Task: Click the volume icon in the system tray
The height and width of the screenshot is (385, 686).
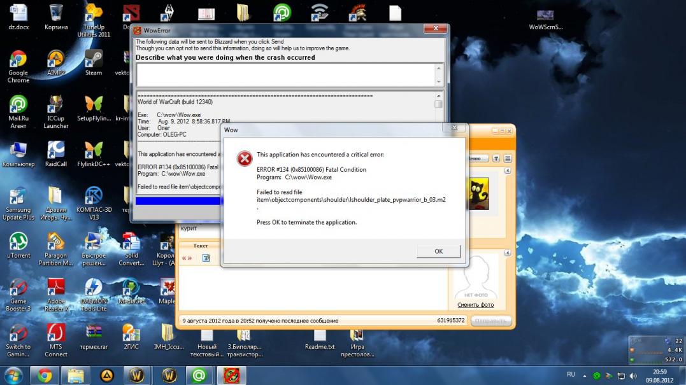Action: pos(632,375)
